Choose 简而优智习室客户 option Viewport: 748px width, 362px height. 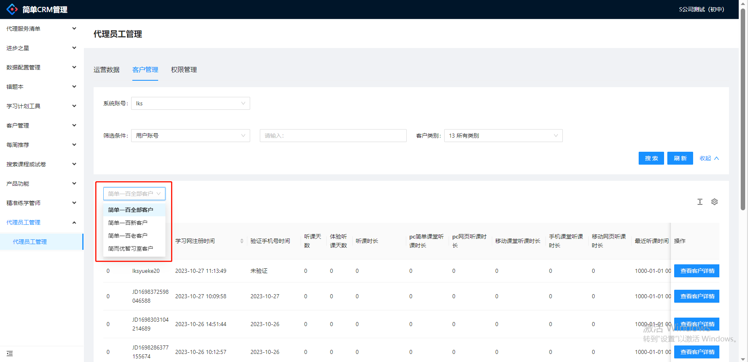[131, 249]
